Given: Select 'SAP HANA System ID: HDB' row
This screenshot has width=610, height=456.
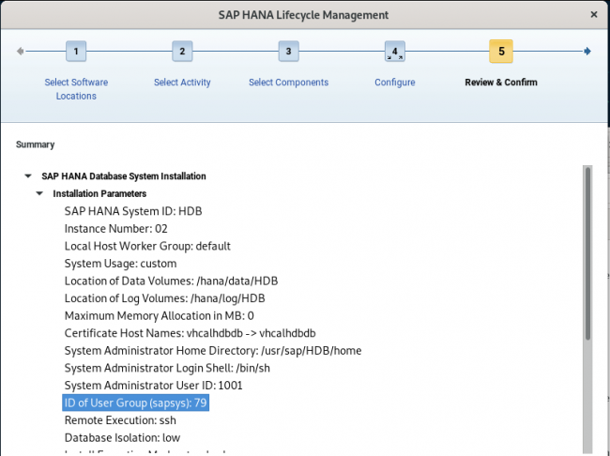Looking at the screenshot, I should point(133,211).
